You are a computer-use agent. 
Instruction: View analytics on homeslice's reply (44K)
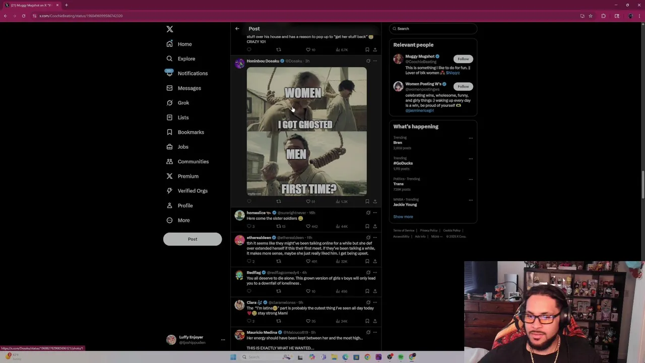(342, 226)
